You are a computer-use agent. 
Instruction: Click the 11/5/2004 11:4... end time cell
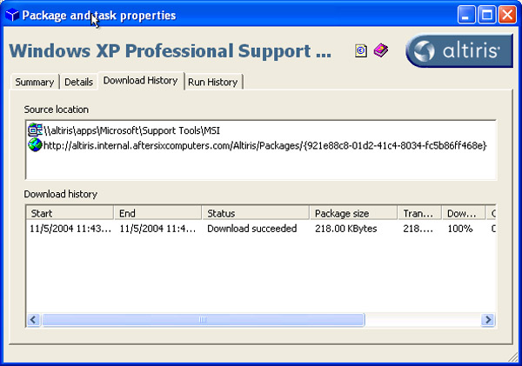157,229
